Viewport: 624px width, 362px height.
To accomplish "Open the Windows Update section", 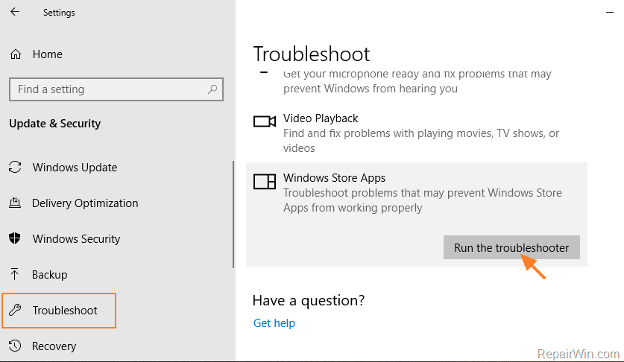I will (x=75, y=168).
